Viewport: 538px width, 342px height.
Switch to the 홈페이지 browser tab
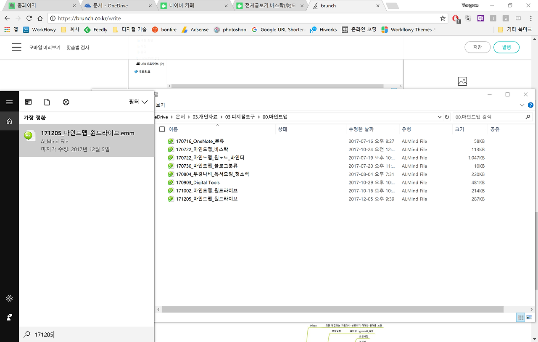41,6
